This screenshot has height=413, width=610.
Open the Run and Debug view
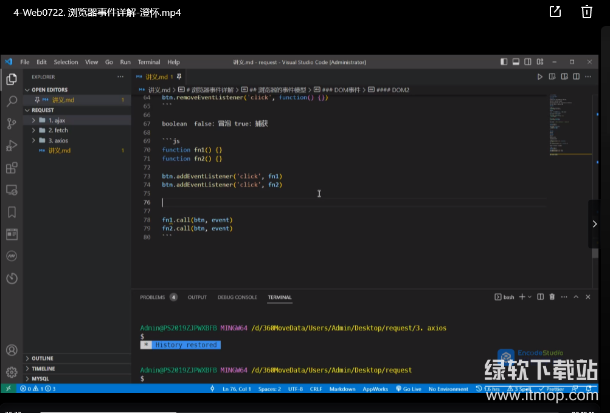[x=12, y=146]
